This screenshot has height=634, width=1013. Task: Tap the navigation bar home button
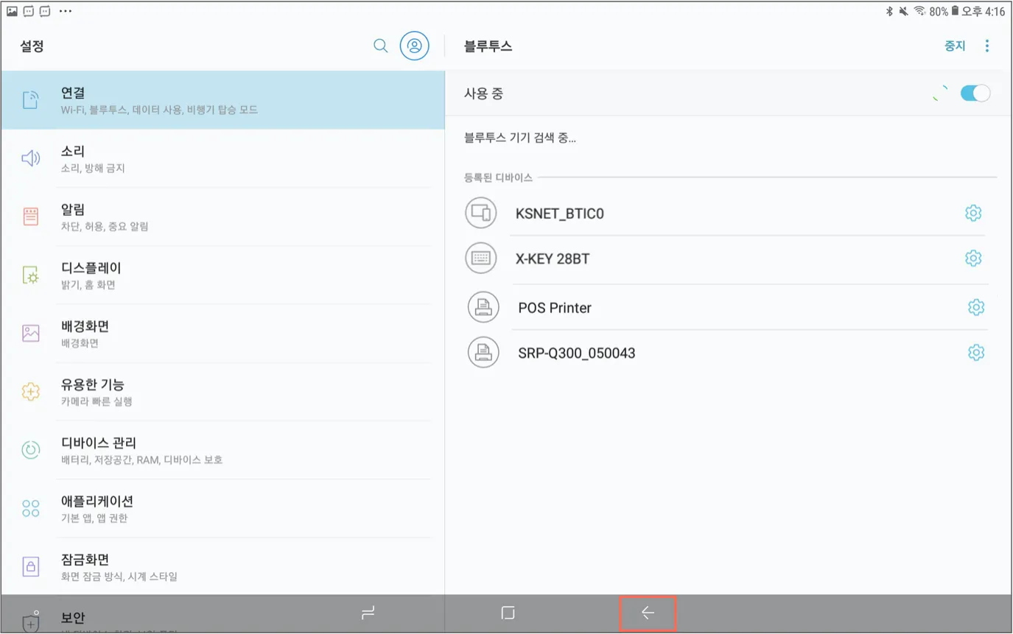tap(507, 613)
